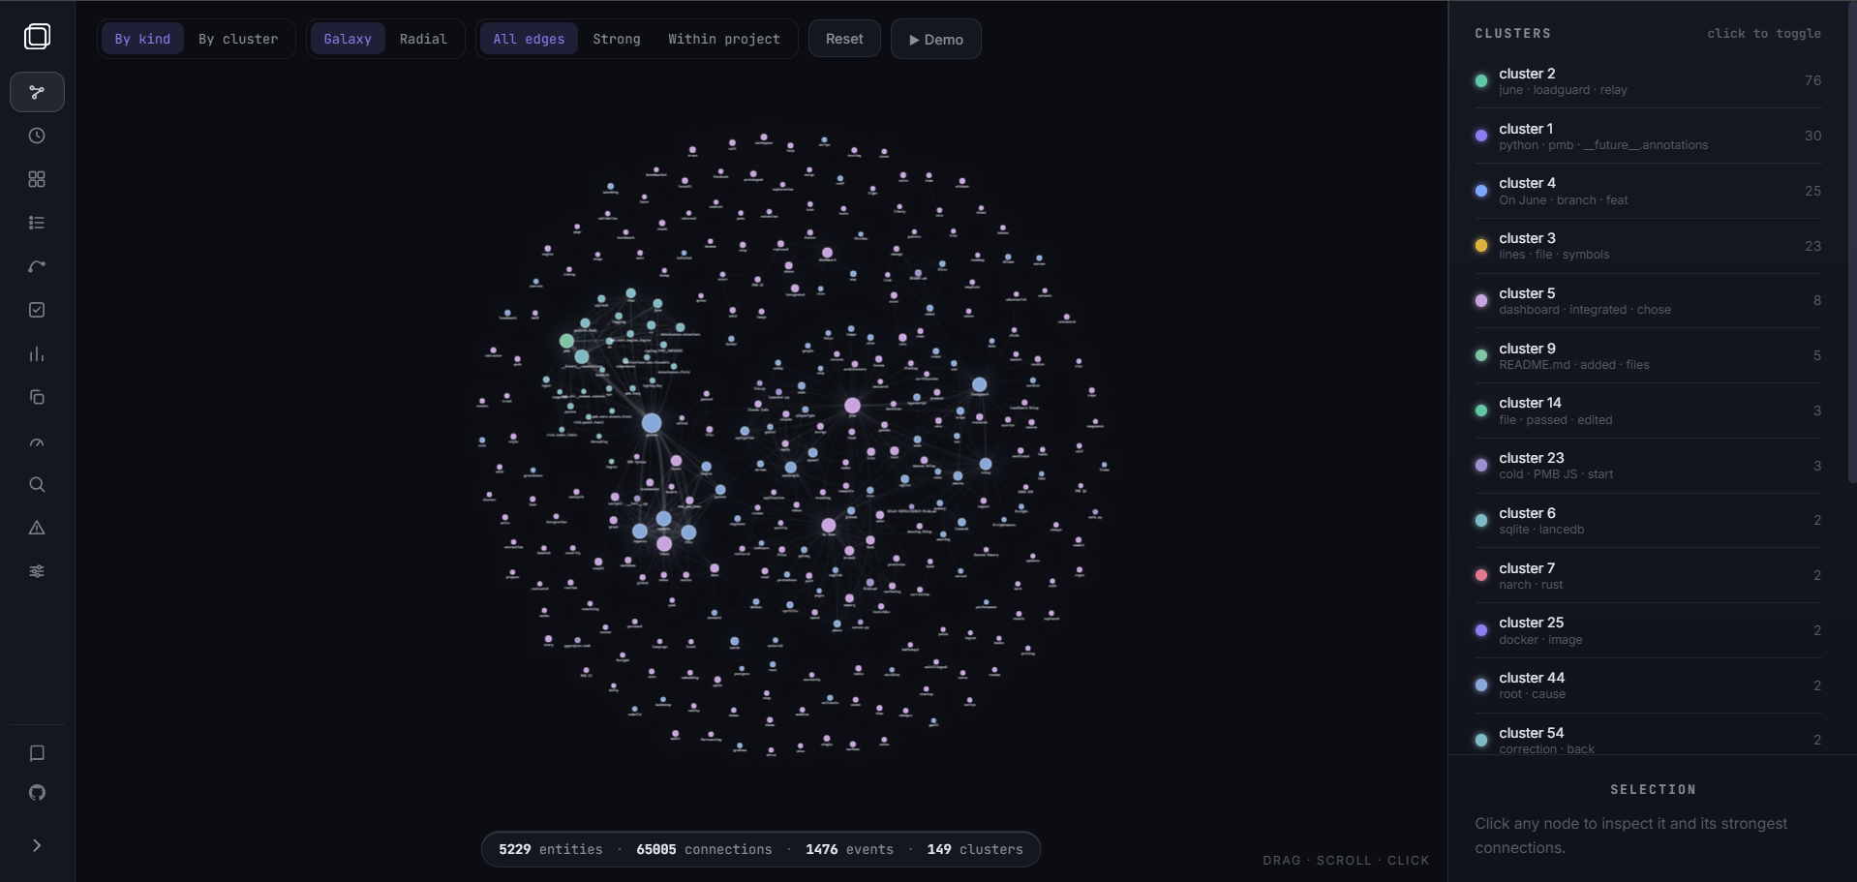The image size is (1857, 882).
Task: Open the magnifier search sidebar icon
Action: tap(37, 484)
